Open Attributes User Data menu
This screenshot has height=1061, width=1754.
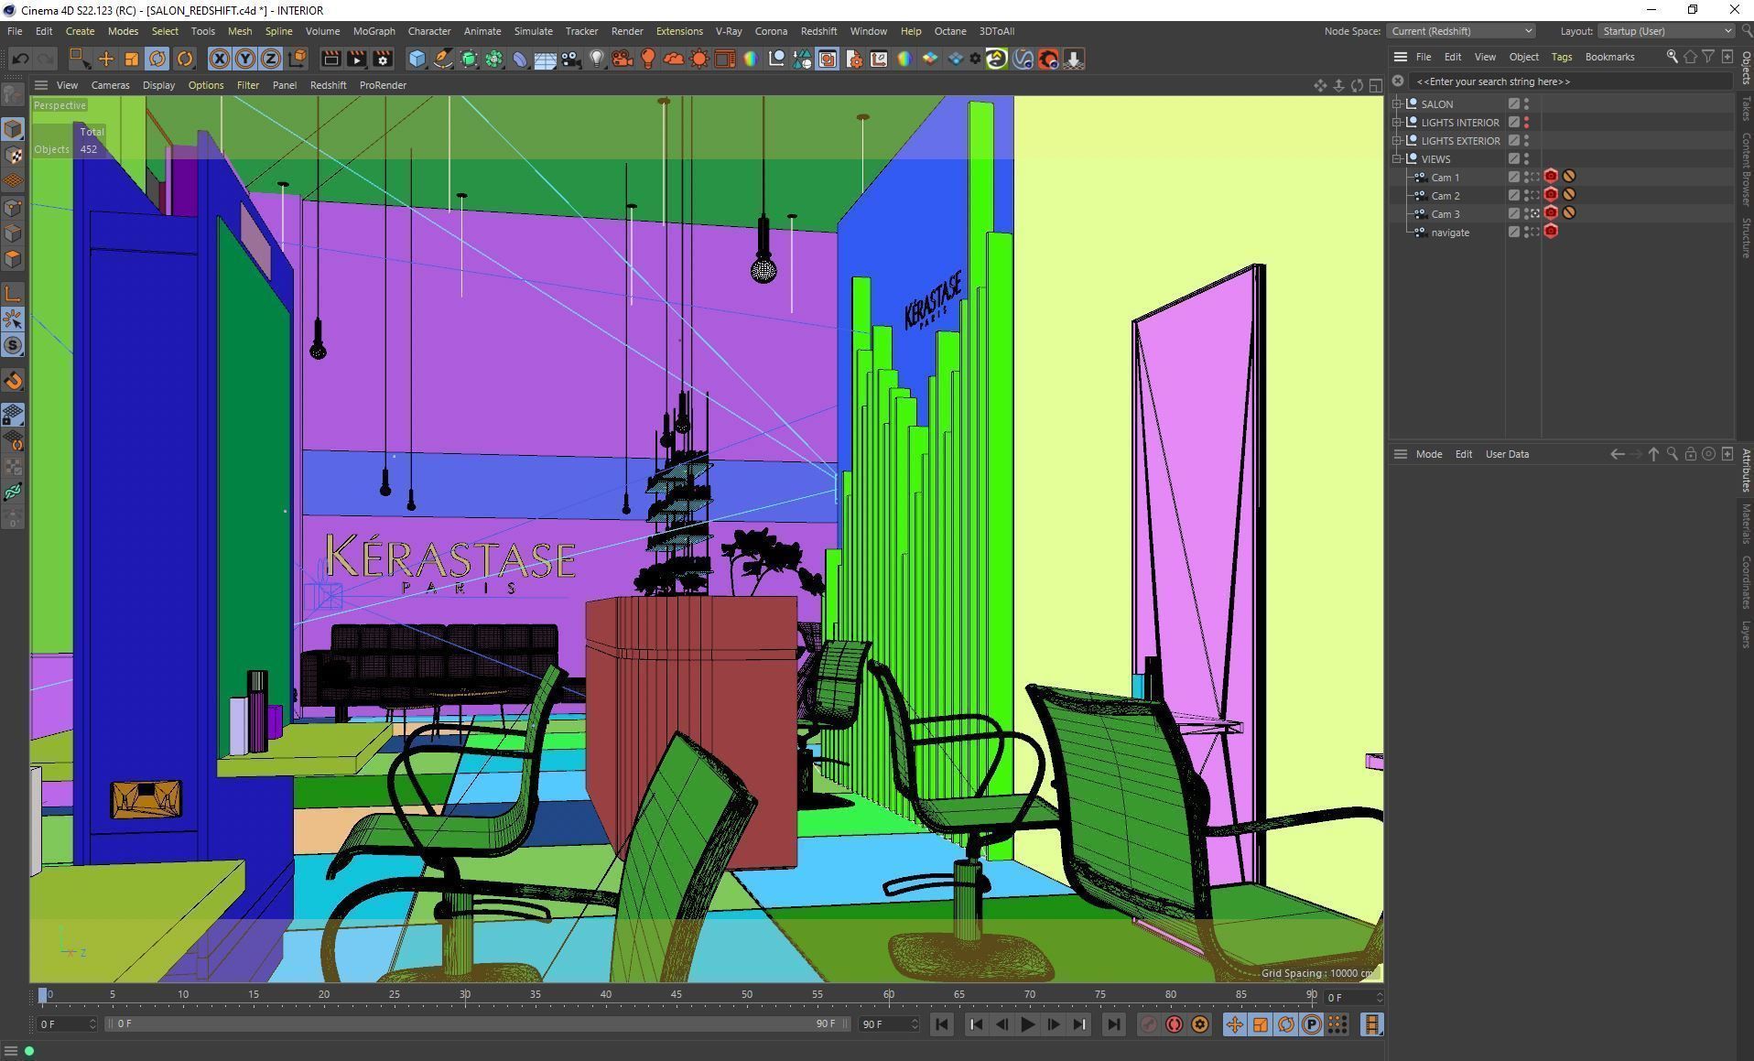(1507, 454)
